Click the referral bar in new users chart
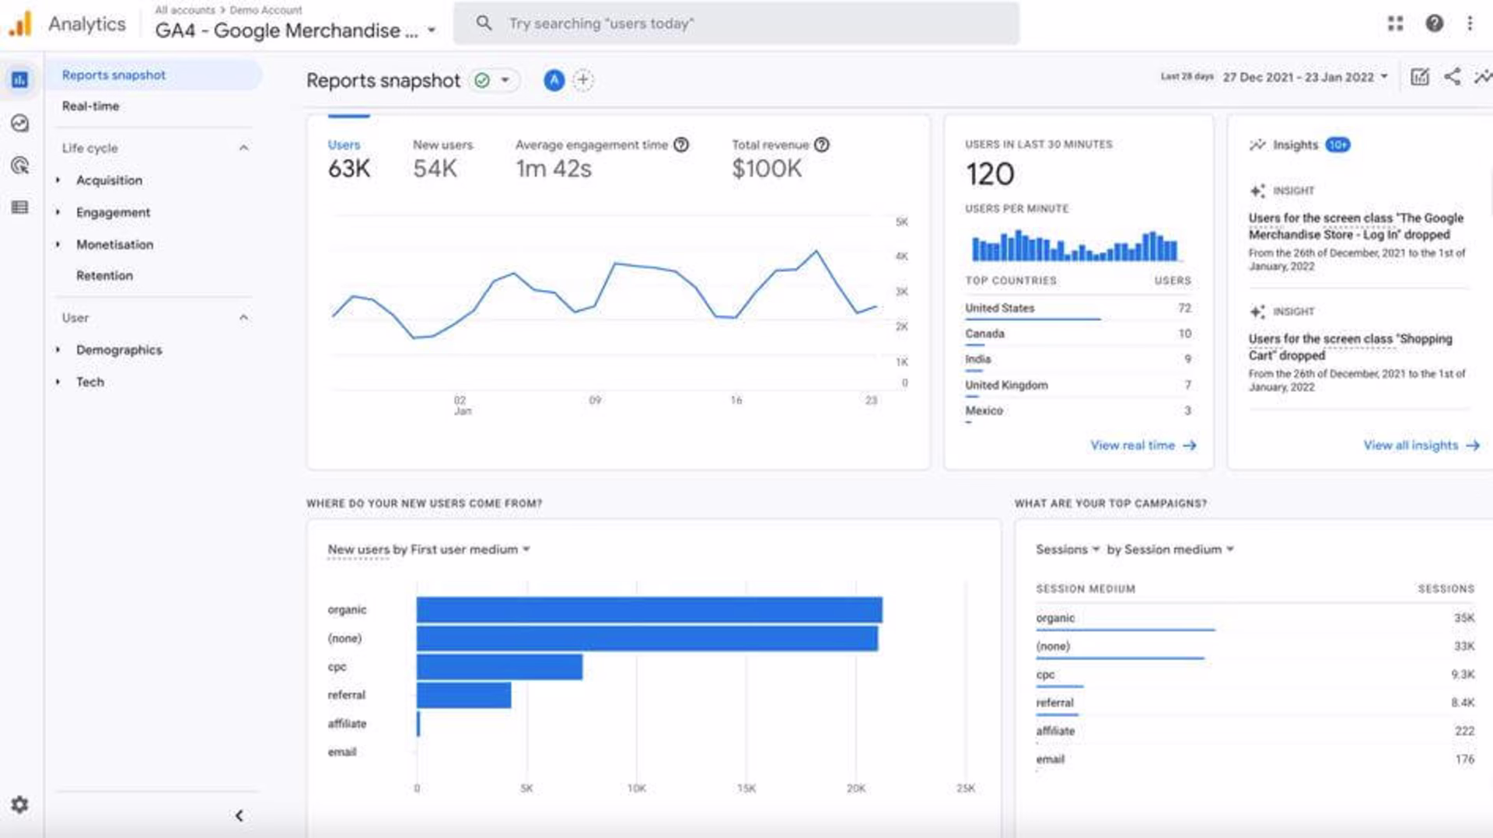The width and height of the screenshot is (1493, 838). [x=463, y=695]
